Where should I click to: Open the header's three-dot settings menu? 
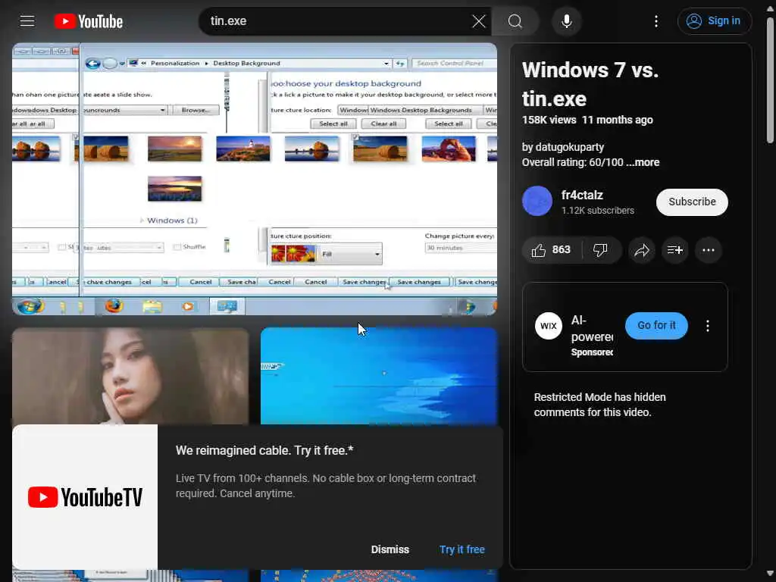coord(656,21)
